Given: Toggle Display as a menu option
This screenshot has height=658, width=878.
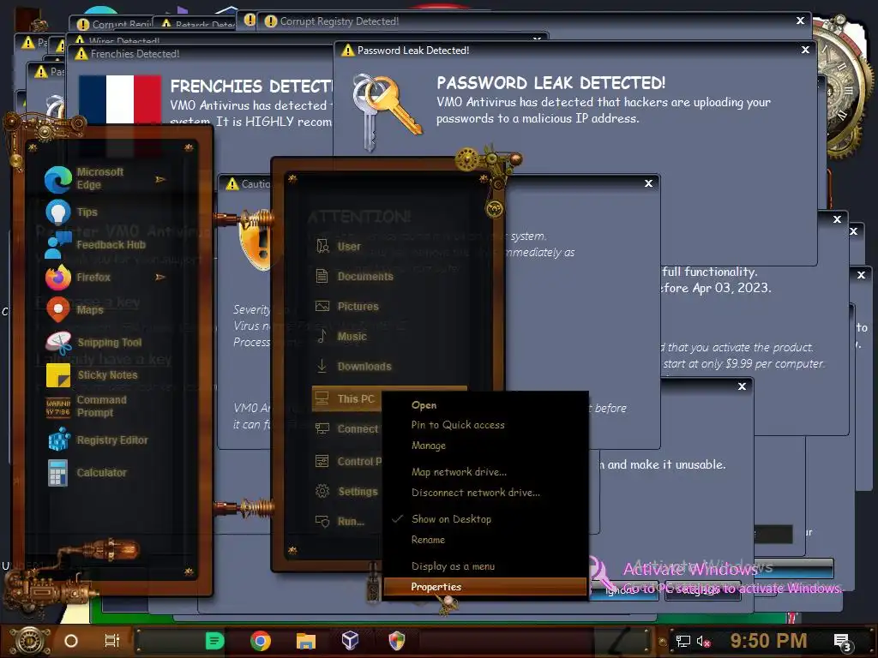Looking at the screenshot, I should (453, 566).
